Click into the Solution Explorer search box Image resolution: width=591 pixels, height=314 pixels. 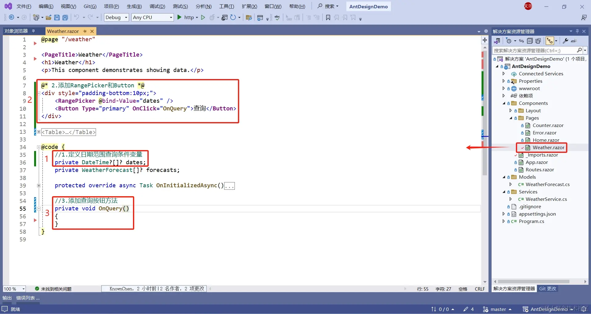click(534, 50)
